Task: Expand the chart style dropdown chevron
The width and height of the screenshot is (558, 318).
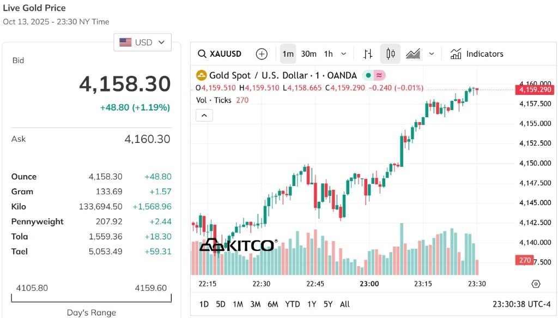Action: click(x=432, y=54)
